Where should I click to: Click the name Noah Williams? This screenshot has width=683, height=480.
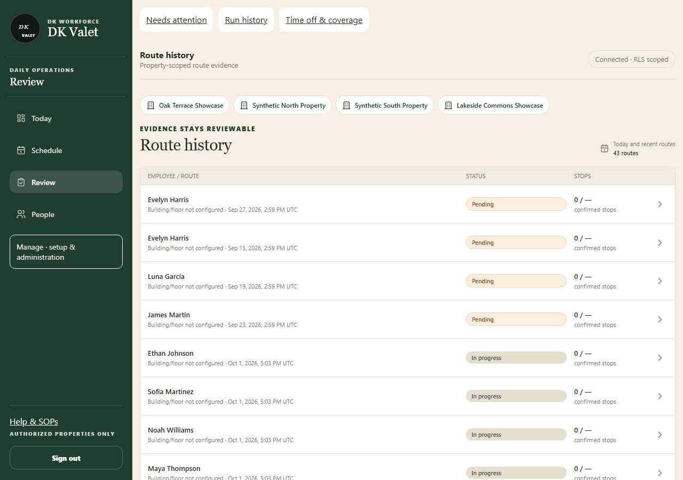coord(171,430)
